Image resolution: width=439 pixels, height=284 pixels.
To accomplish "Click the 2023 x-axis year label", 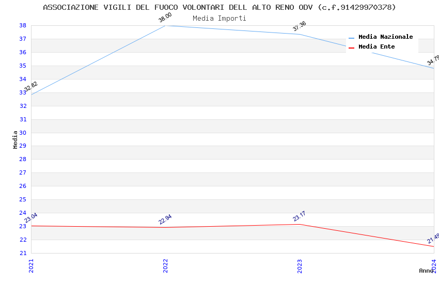I will point(300,266).
